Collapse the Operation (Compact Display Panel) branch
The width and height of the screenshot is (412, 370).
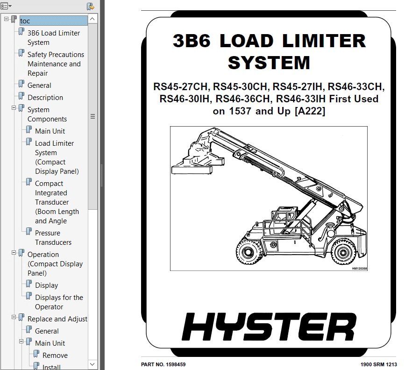(14, 253)
